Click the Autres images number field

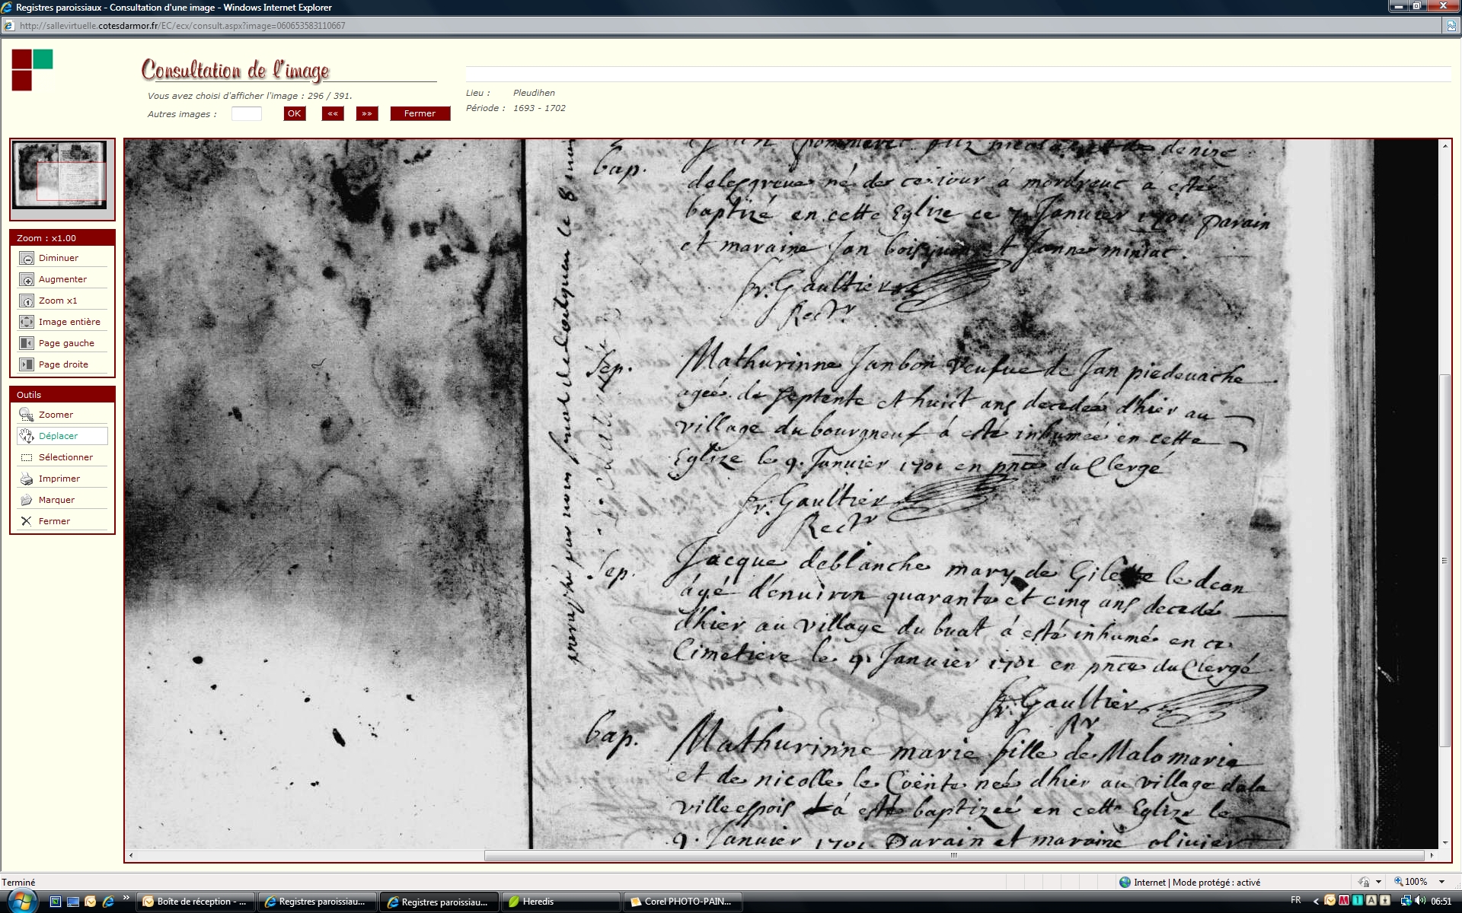pos(246,114)
